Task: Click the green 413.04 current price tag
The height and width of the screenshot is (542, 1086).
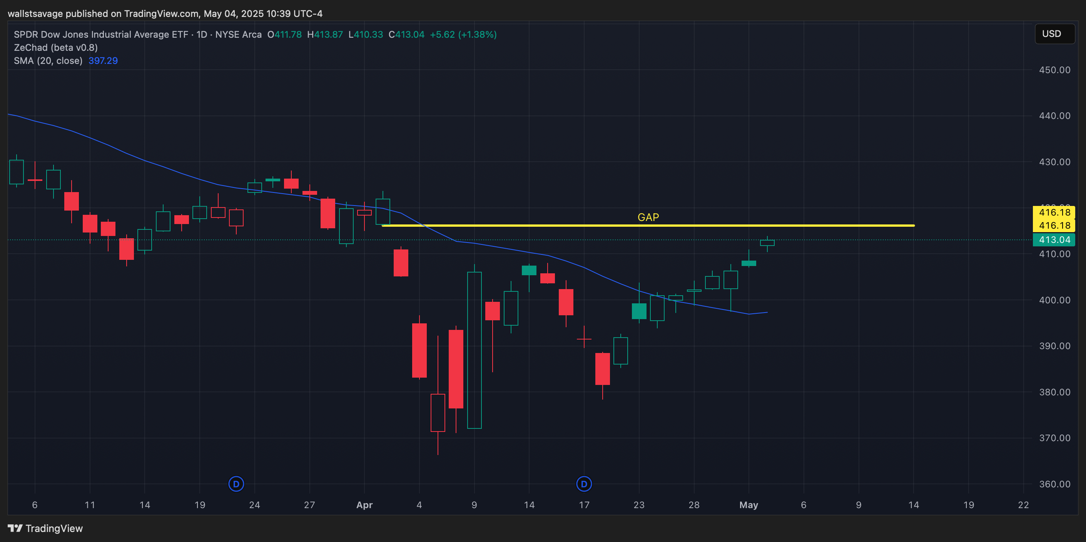Action: (1054, 239)
